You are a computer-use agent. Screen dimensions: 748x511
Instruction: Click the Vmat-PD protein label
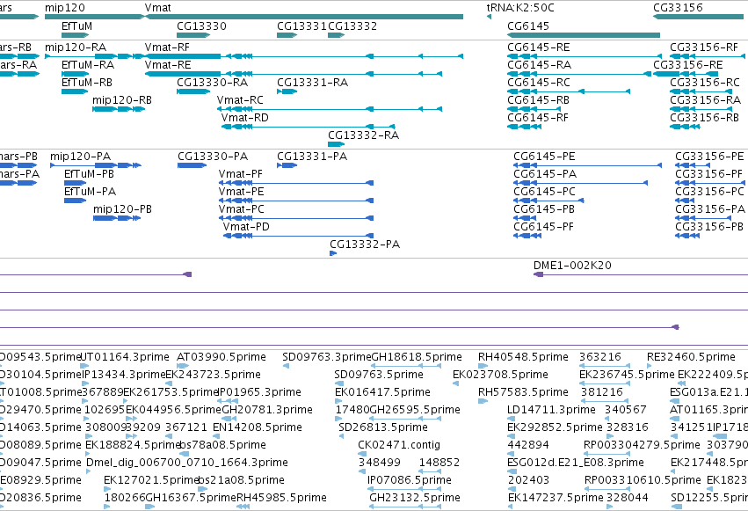246,227
